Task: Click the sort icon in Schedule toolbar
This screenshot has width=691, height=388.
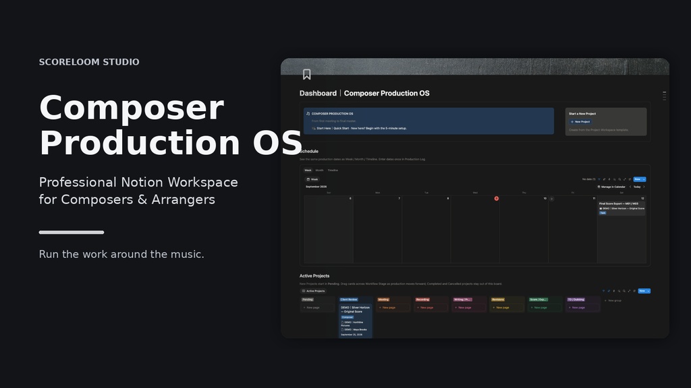Action: (604, 179)
